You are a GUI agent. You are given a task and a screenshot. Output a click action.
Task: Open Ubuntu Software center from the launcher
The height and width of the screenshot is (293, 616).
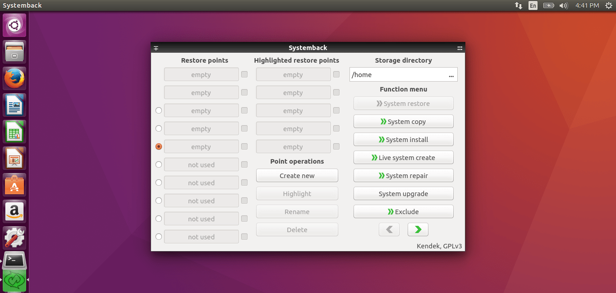point(14,185)
